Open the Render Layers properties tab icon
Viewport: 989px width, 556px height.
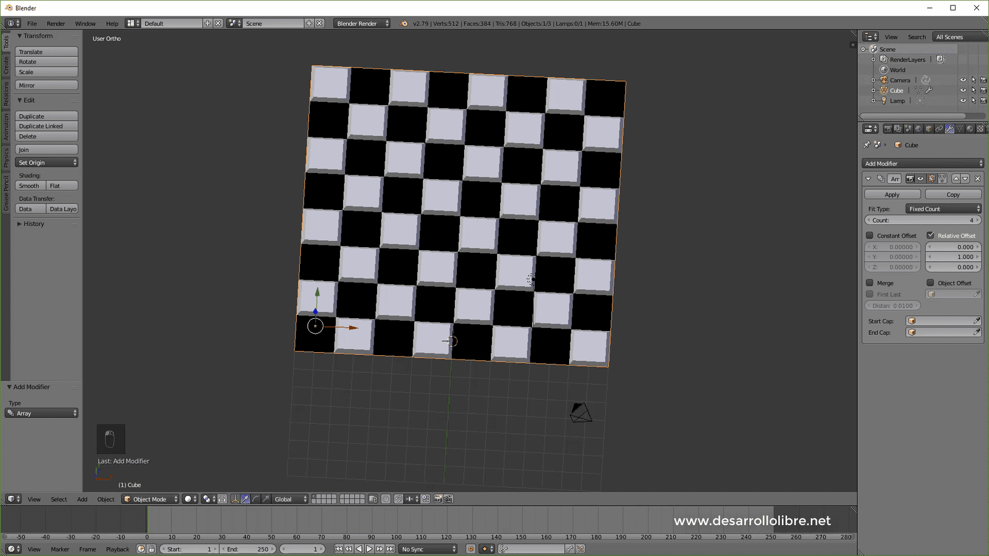(898, 128)
